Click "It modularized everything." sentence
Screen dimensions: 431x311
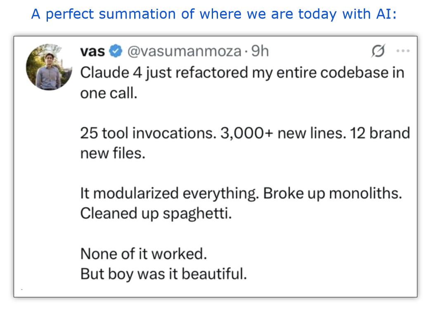click(x=170, y=193)
